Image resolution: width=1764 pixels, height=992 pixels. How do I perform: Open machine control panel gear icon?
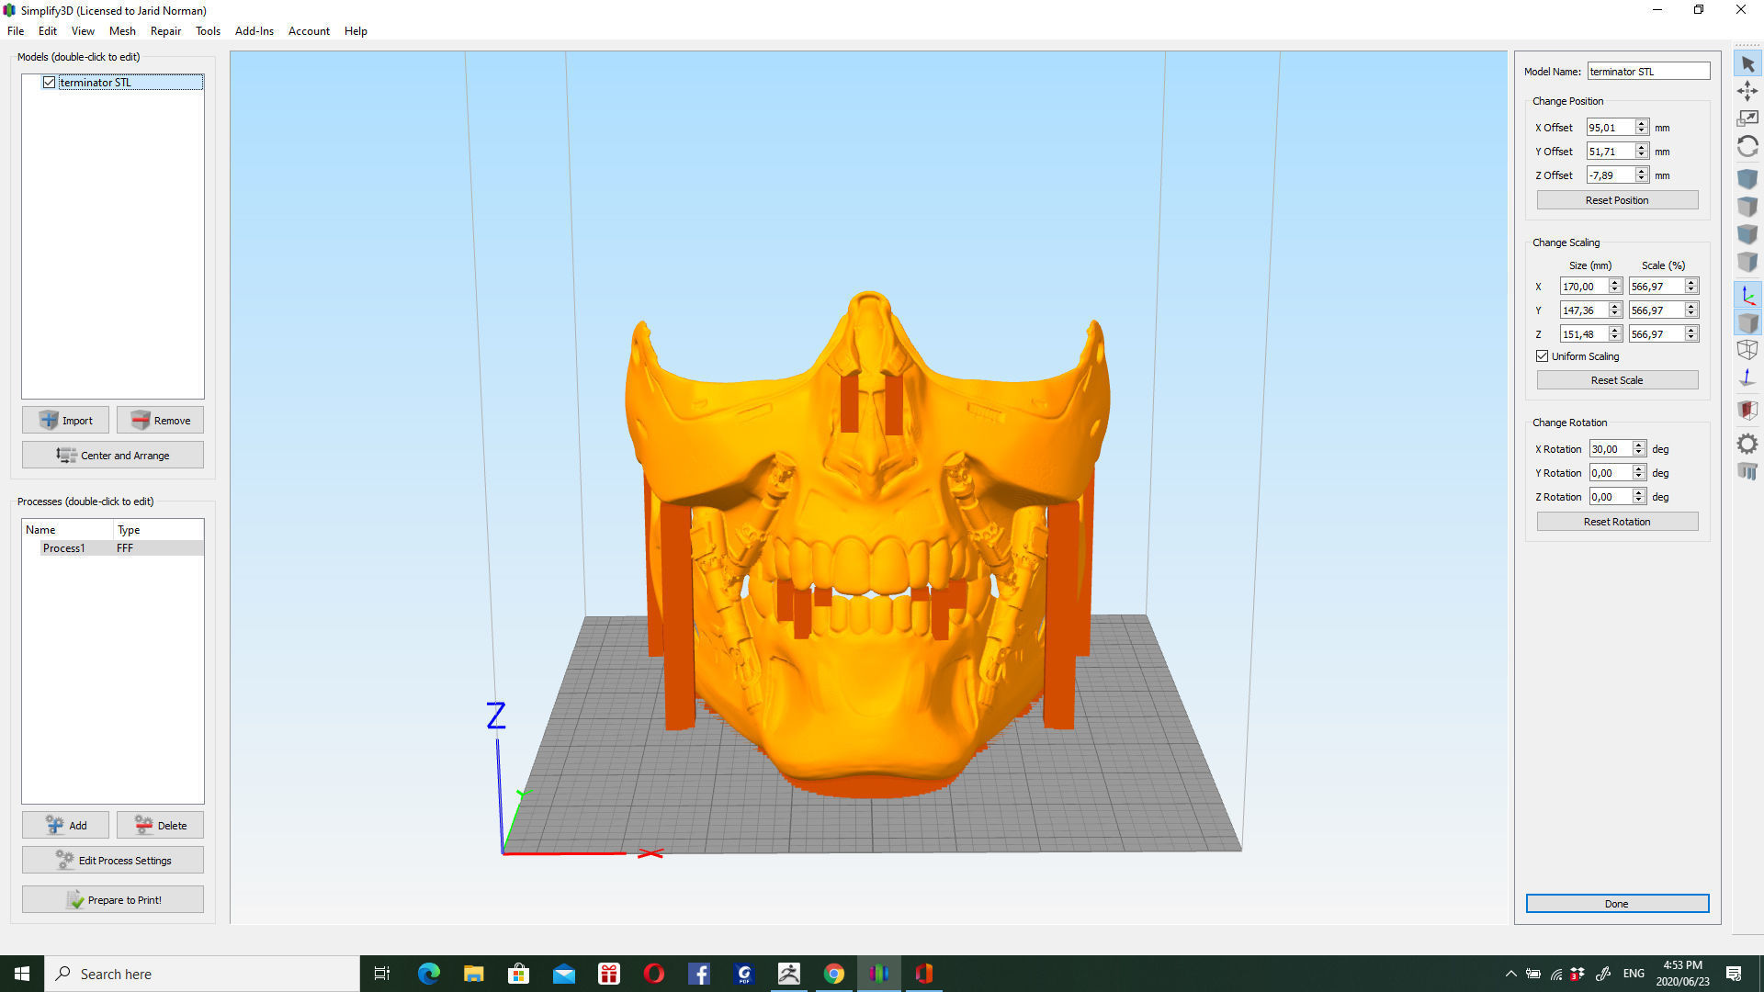(1747, 445)
